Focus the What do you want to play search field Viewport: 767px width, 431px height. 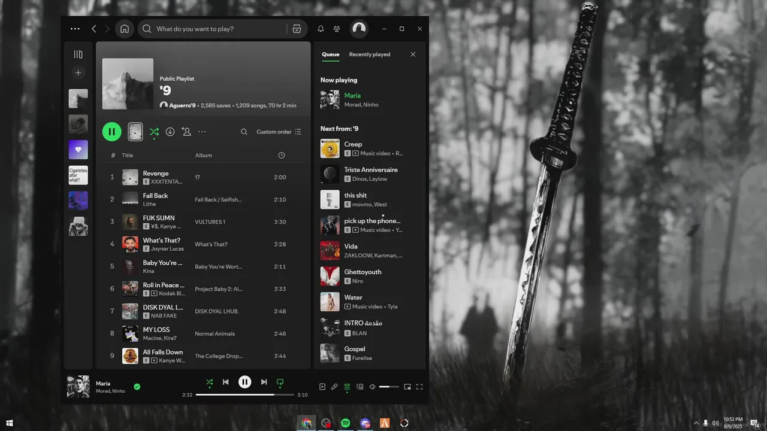(x=219, y=29)
